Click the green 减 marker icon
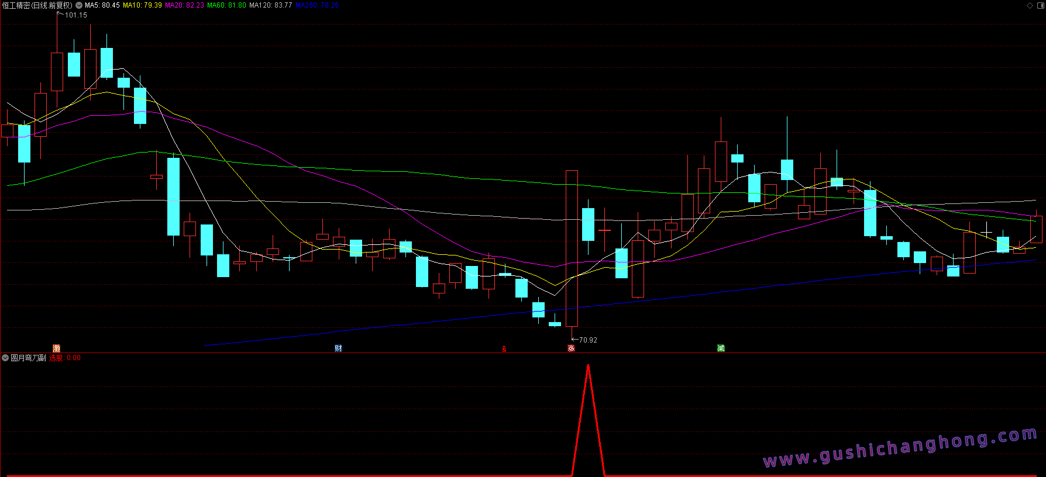Image resolution: width=1046 pixels, height=477 pixels. click(721, 348)
